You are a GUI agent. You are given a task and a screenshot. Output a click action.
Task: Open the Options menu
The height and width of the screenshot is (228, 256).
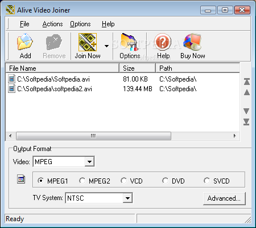click(80, 24)
